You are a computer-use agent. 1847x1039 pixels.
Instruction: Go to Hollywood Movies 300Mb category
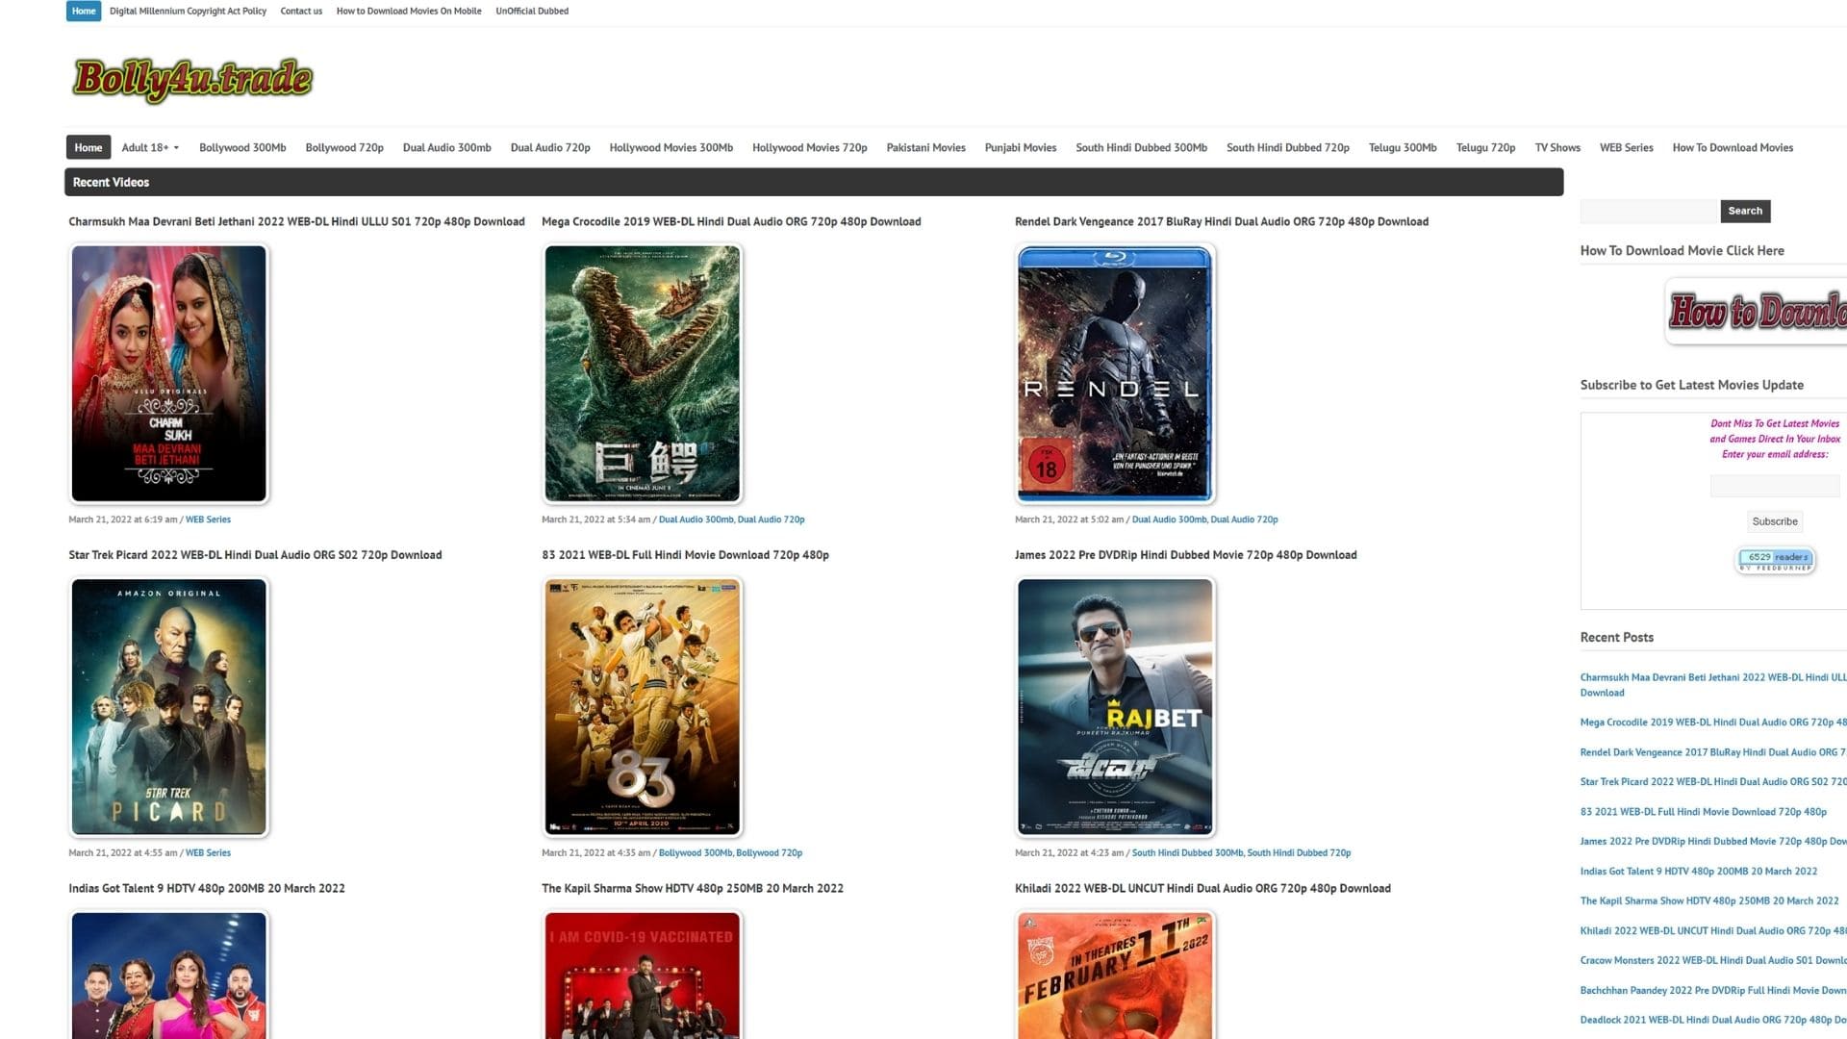point(670,147)
